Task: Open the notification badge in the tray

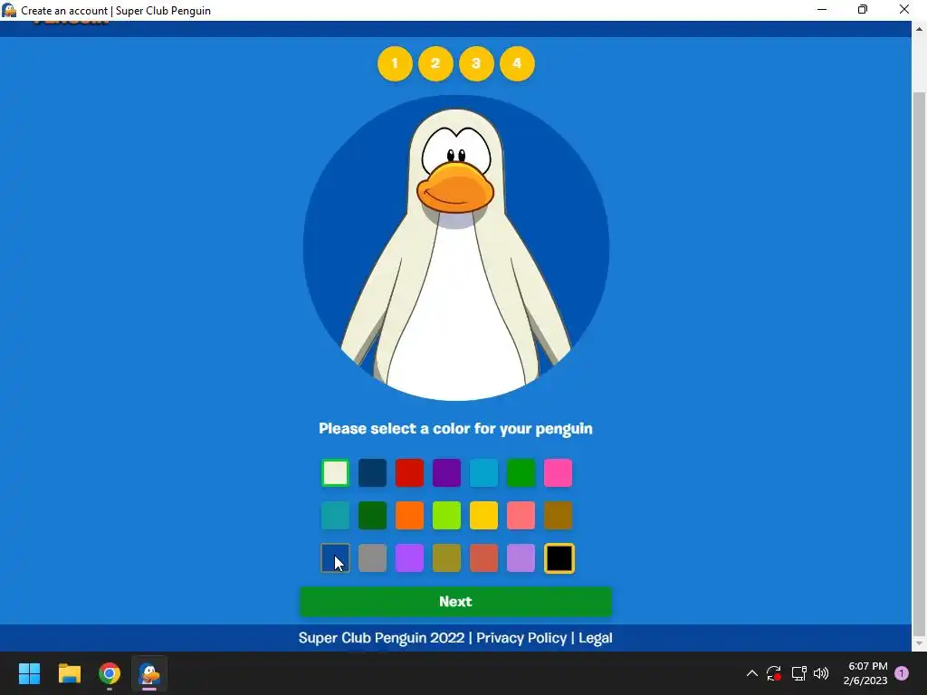Action: tap(902, 673)
